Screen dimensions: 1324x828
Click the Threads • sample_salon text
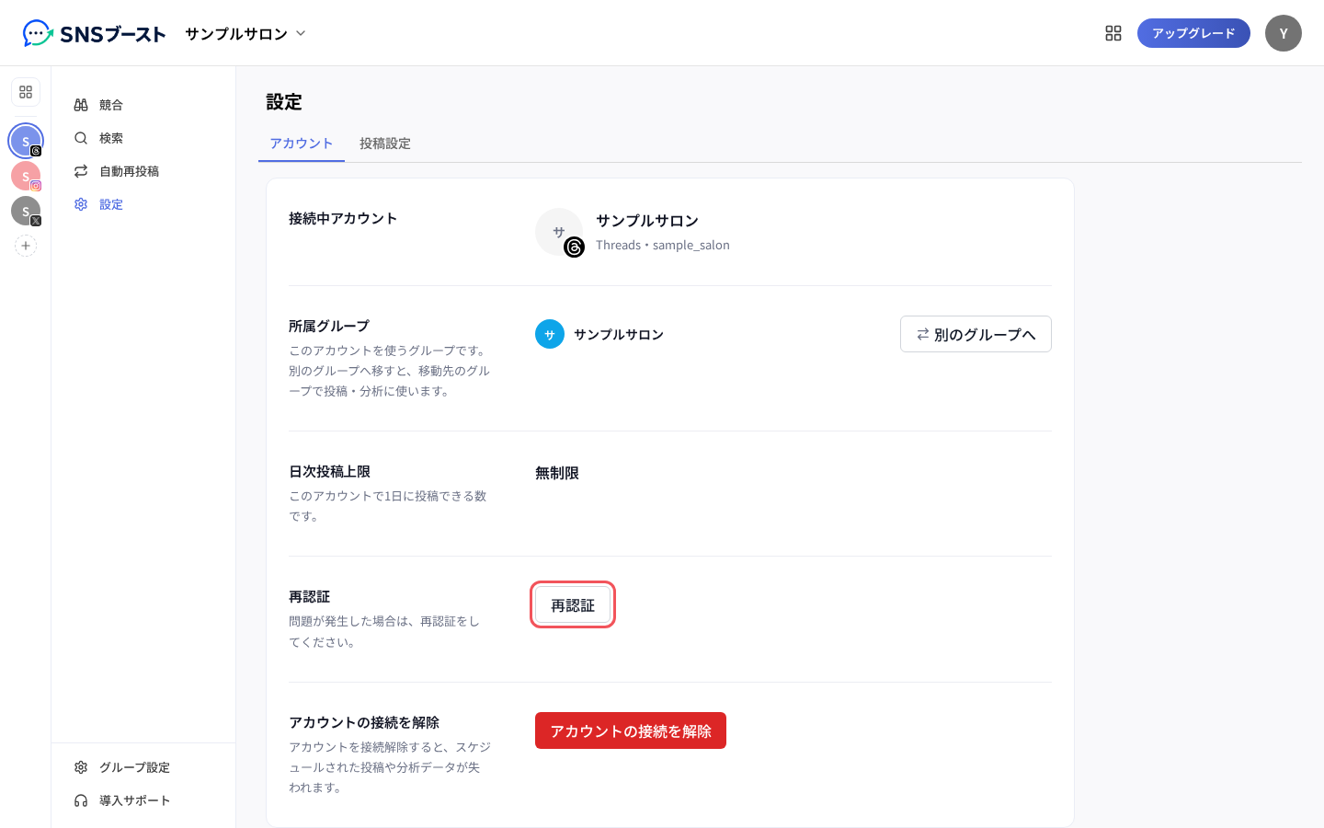pos(663,245)
